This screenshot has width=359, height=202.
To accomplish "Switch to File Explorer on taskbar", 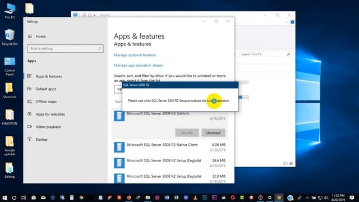I will [x=148, y=198].
